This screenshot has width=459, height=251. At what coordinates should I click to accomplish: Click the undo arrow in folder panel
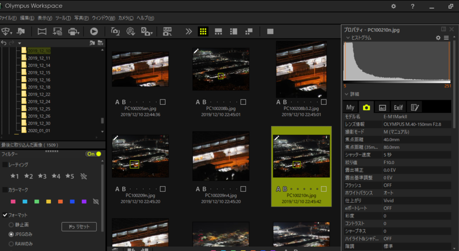tap(4, 43)
